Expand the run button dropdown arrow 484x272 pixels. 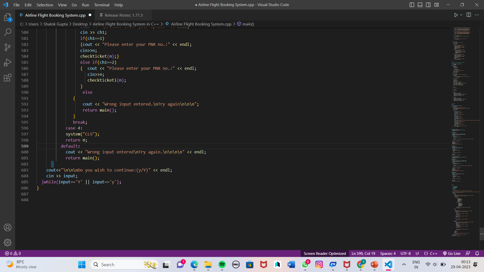(461, 15)
